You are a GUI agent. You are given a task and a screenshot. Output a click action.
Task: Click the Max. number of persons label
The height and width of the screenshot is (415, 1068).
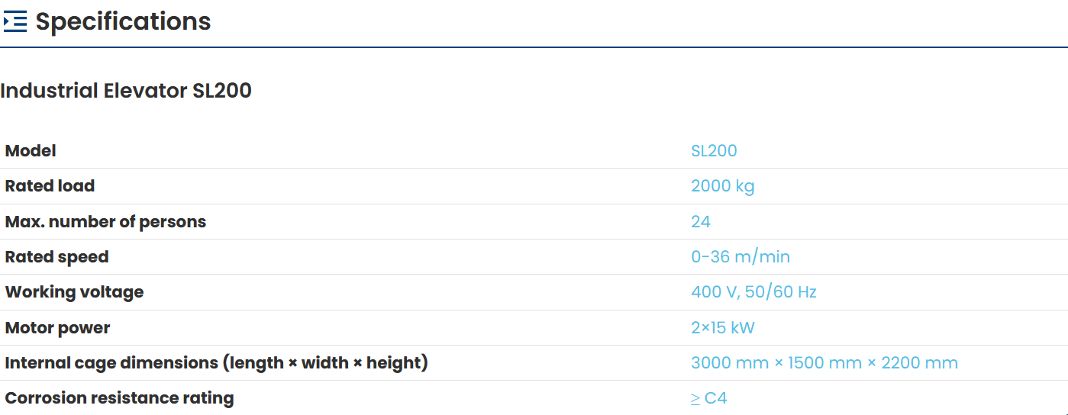click(x=105, y=222)
